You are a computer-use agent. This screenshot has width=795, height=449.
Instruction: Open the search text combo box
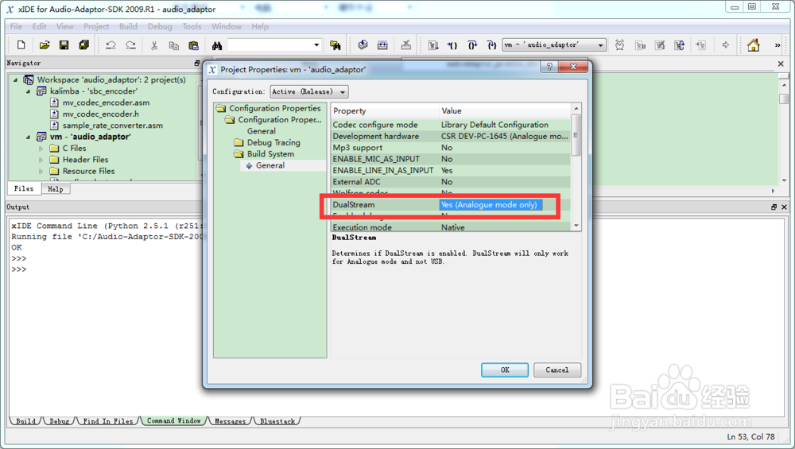[274, 45]
